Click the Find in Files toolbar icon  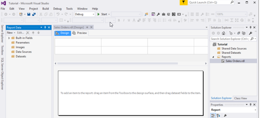146,14
